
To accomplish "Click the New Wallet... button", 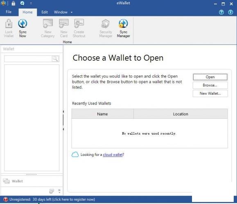I will click(210, 93).
